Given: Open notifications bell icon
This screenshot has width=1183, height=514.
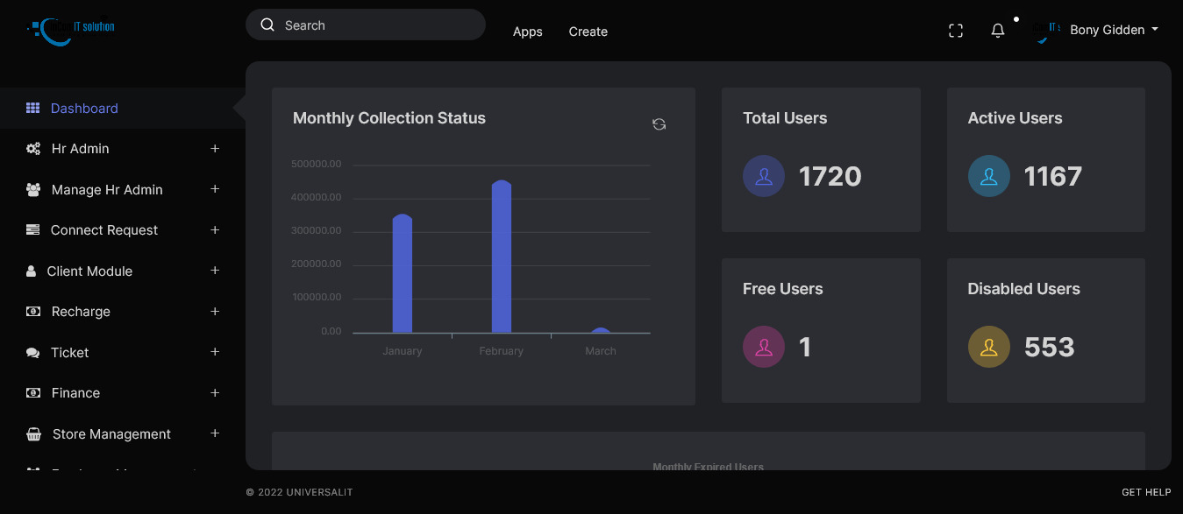Looking at the screenshot, I should [x=998, y=31].
